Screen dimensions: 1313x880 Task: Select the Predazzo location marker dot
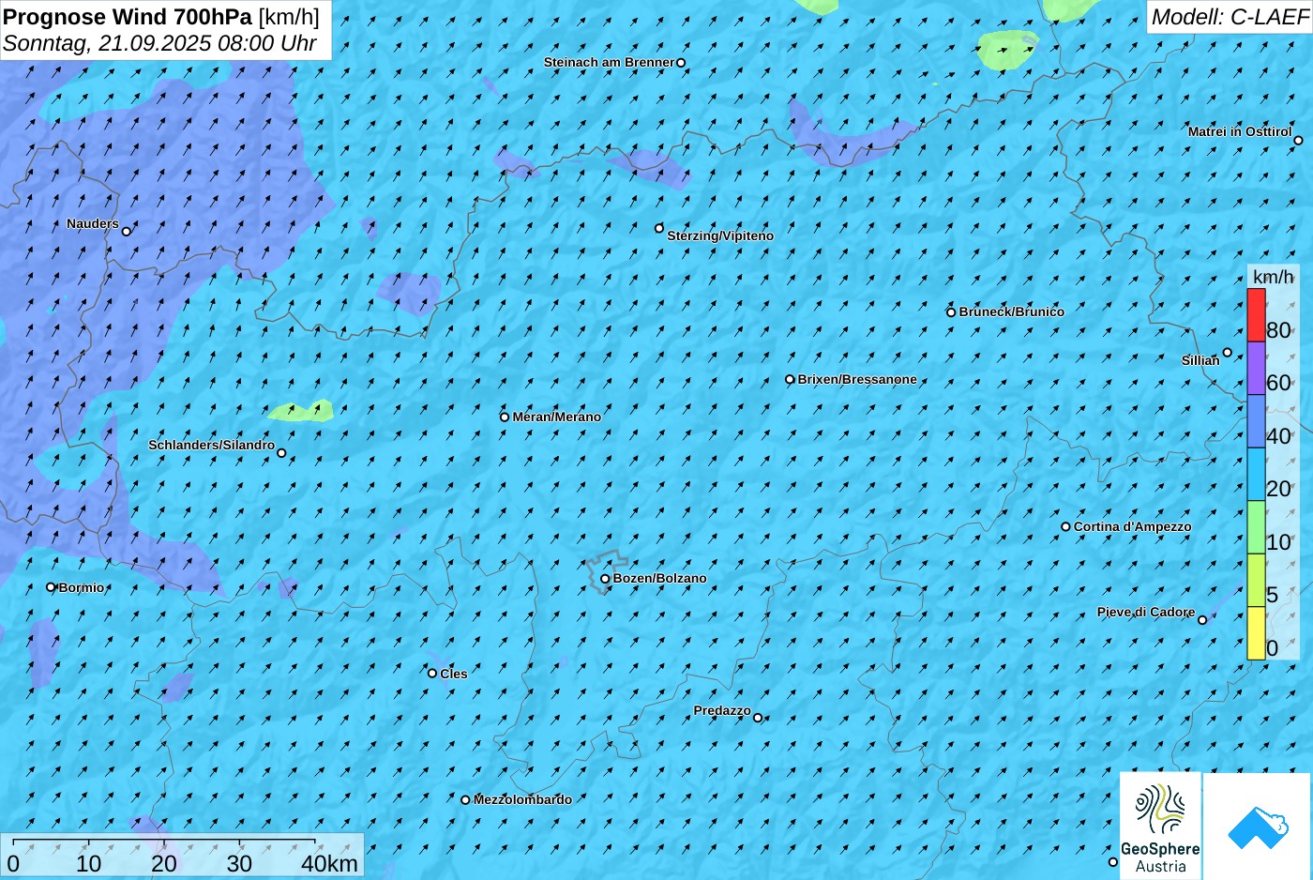point(758,719)
